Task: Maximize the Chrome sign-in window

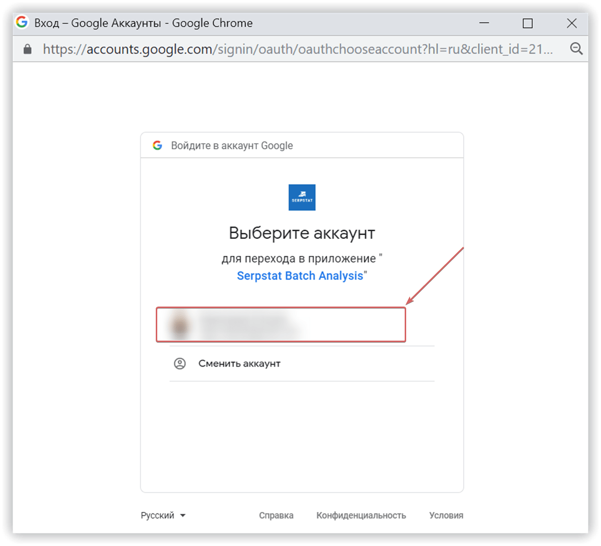Action: pos(527,23)
